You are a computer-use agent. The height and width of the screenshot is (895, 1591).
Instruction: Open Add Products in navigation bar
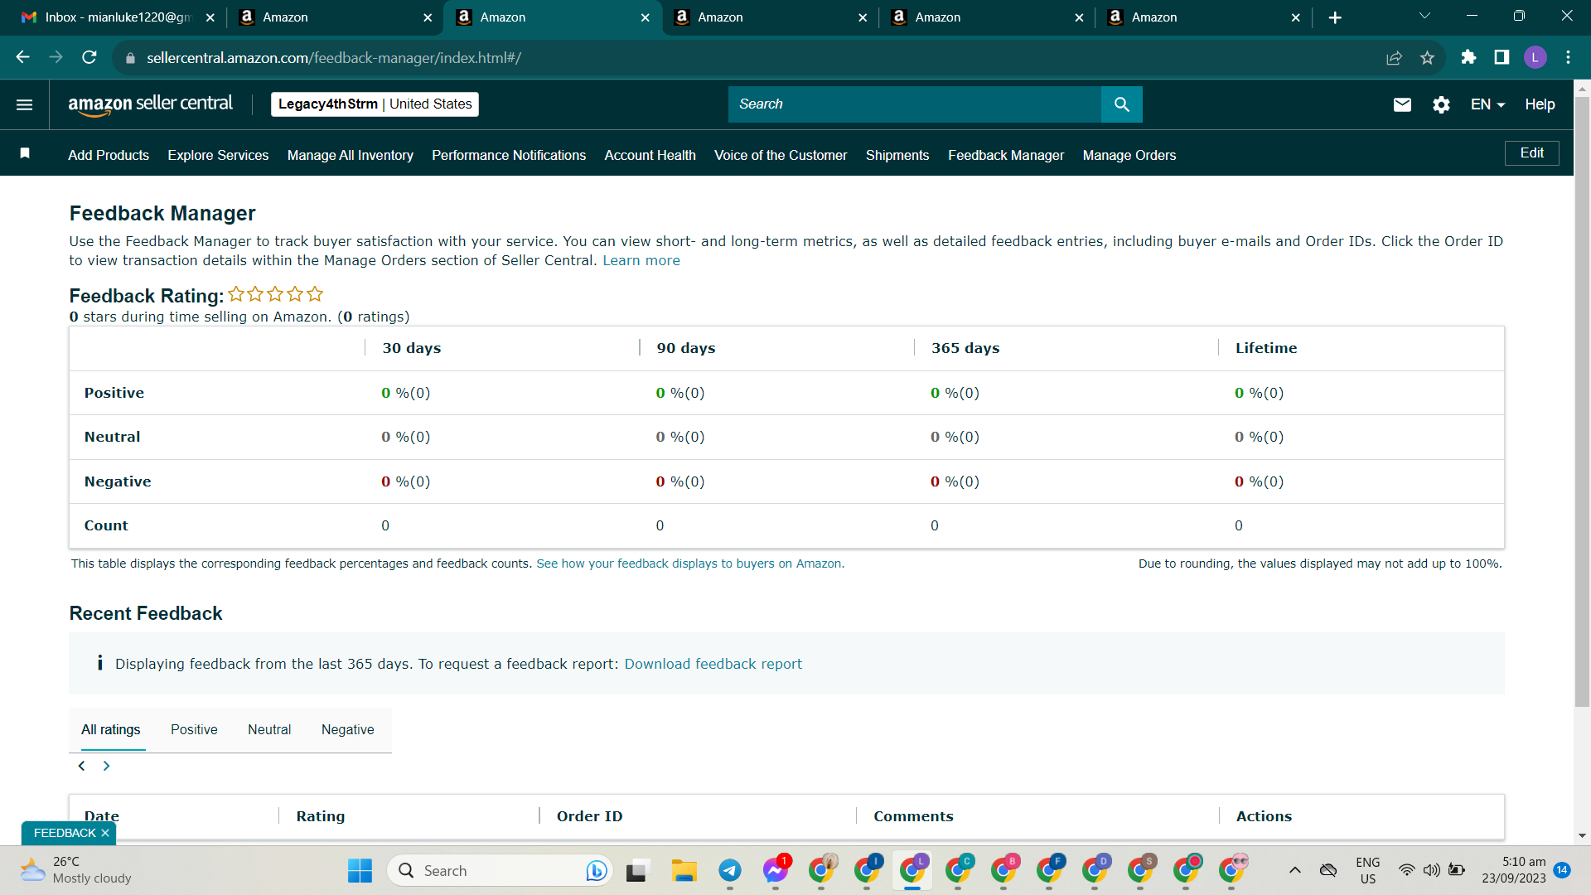pos(109,155)
